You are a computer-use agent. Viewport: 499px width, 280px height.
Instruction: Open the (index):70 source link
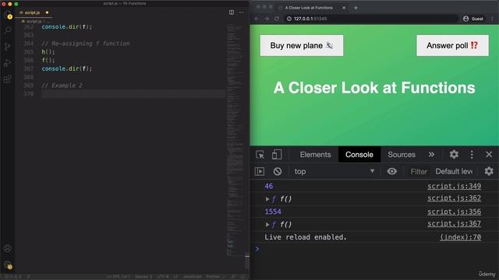(x=460, y=237)
